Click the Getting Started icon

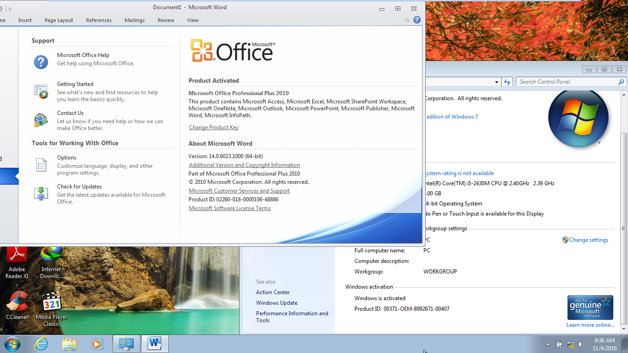click(x=41, y=91)
